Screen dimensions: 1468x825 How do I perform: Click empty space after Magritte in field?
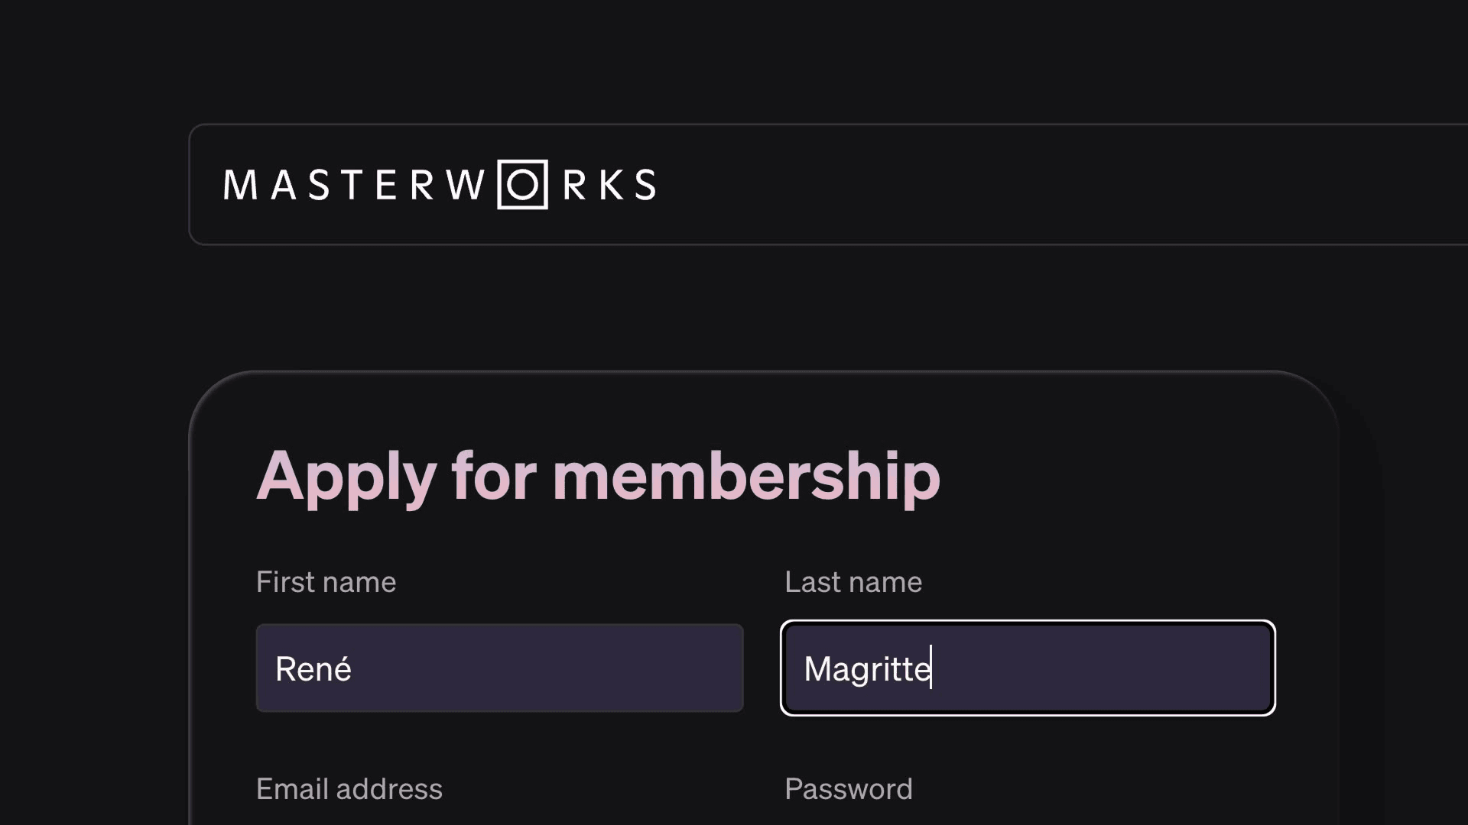tap(1109, 668)
